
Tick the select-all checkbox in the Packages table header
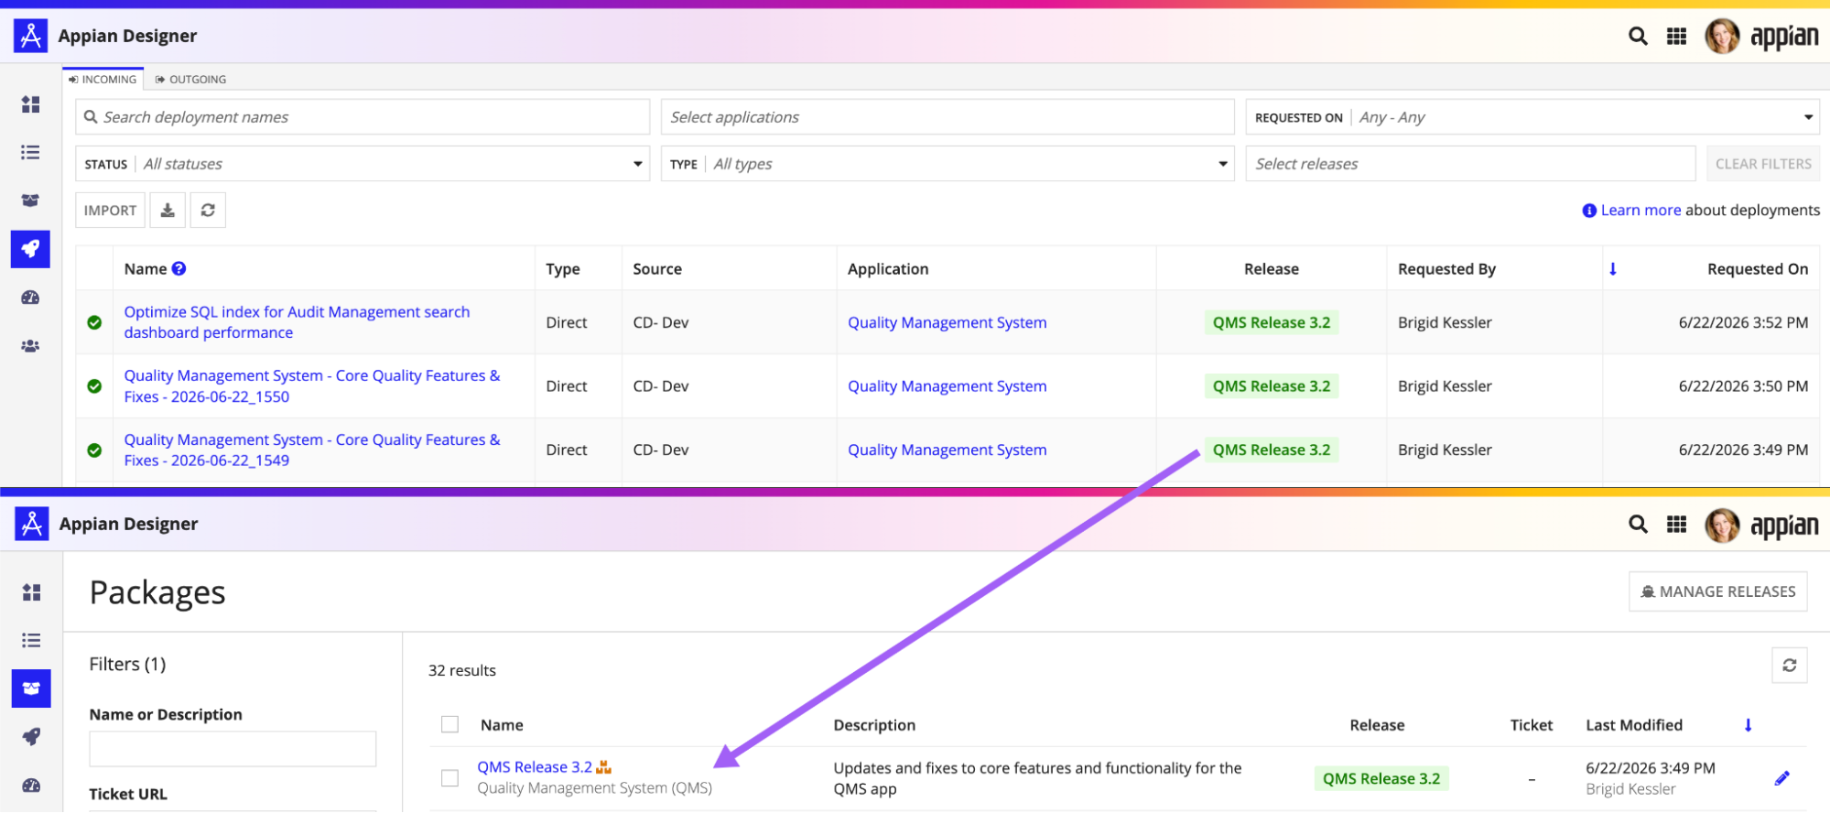[x=449, y=724]
